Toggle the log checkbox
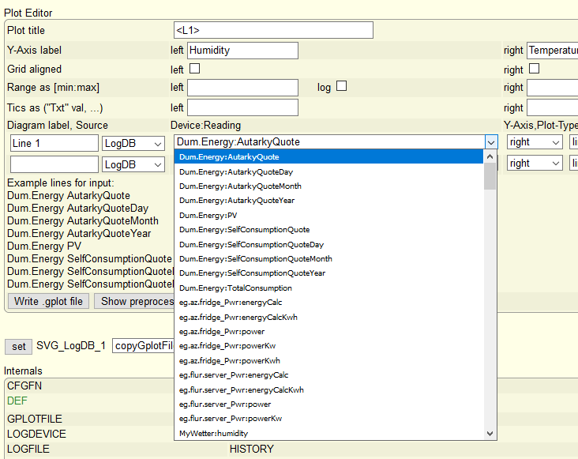The image size is (578, 459). click(x=341, y=86)
